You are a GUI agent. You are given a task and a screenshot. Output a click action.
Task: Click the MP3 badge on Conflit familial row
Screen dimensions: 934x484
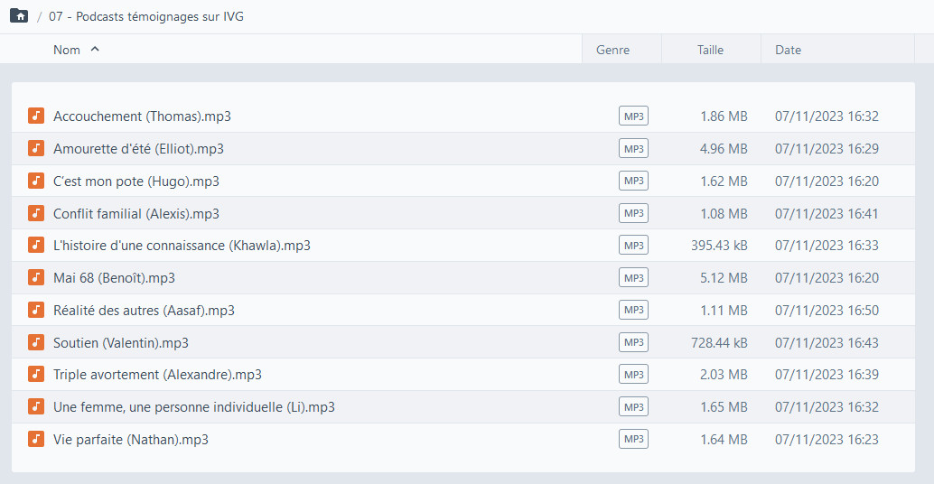633,213
